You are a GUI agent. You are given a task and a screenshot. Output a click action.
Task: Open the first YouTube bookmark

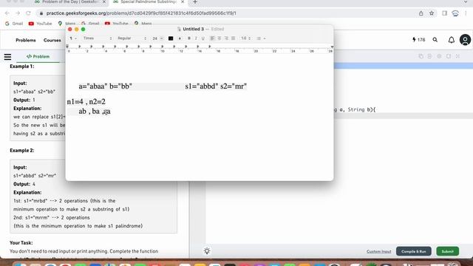(x=40, y=24)
